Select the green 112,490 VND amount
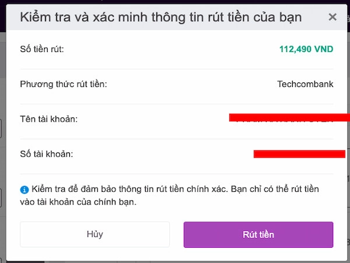This screenshot has width=350, height=263. [306, 49]
